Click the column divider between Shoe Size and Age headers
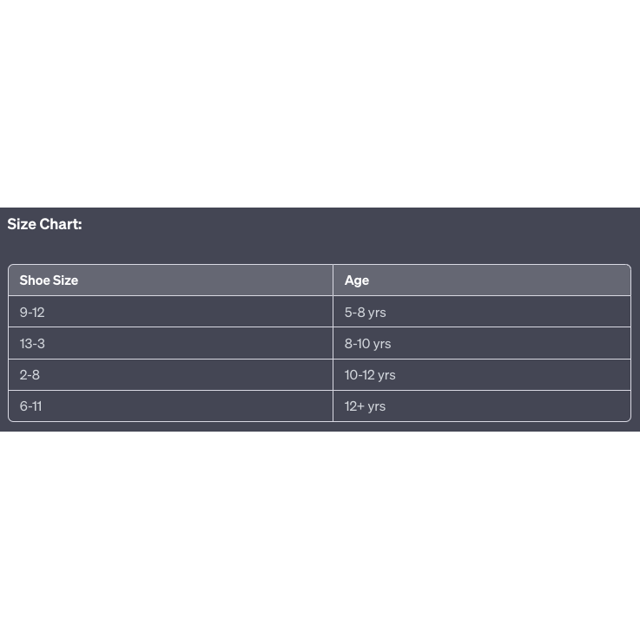Screen dimensions: 640x640 coord(333,280)
